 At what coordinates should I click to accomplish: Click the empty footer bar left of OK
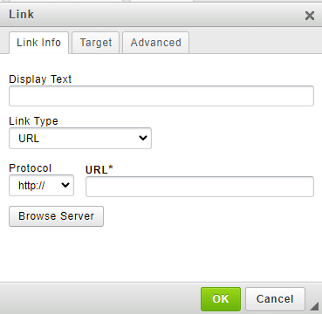[100, 299]
